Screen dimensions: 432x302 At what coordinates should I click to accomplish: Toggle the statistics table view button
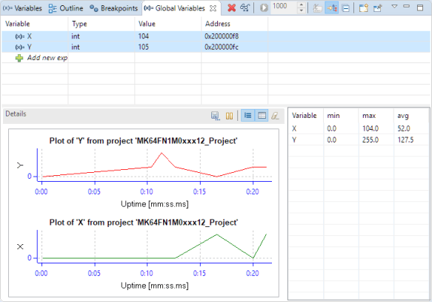[262, 115]
